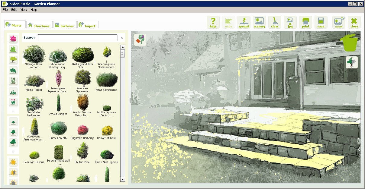Click the green close X toolbar icon
365x189 pixels.
pyautogui.click(x=354, y=22)
